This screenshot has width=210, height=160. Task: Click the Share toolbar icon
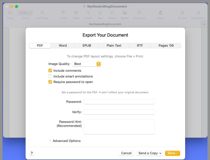160,13
